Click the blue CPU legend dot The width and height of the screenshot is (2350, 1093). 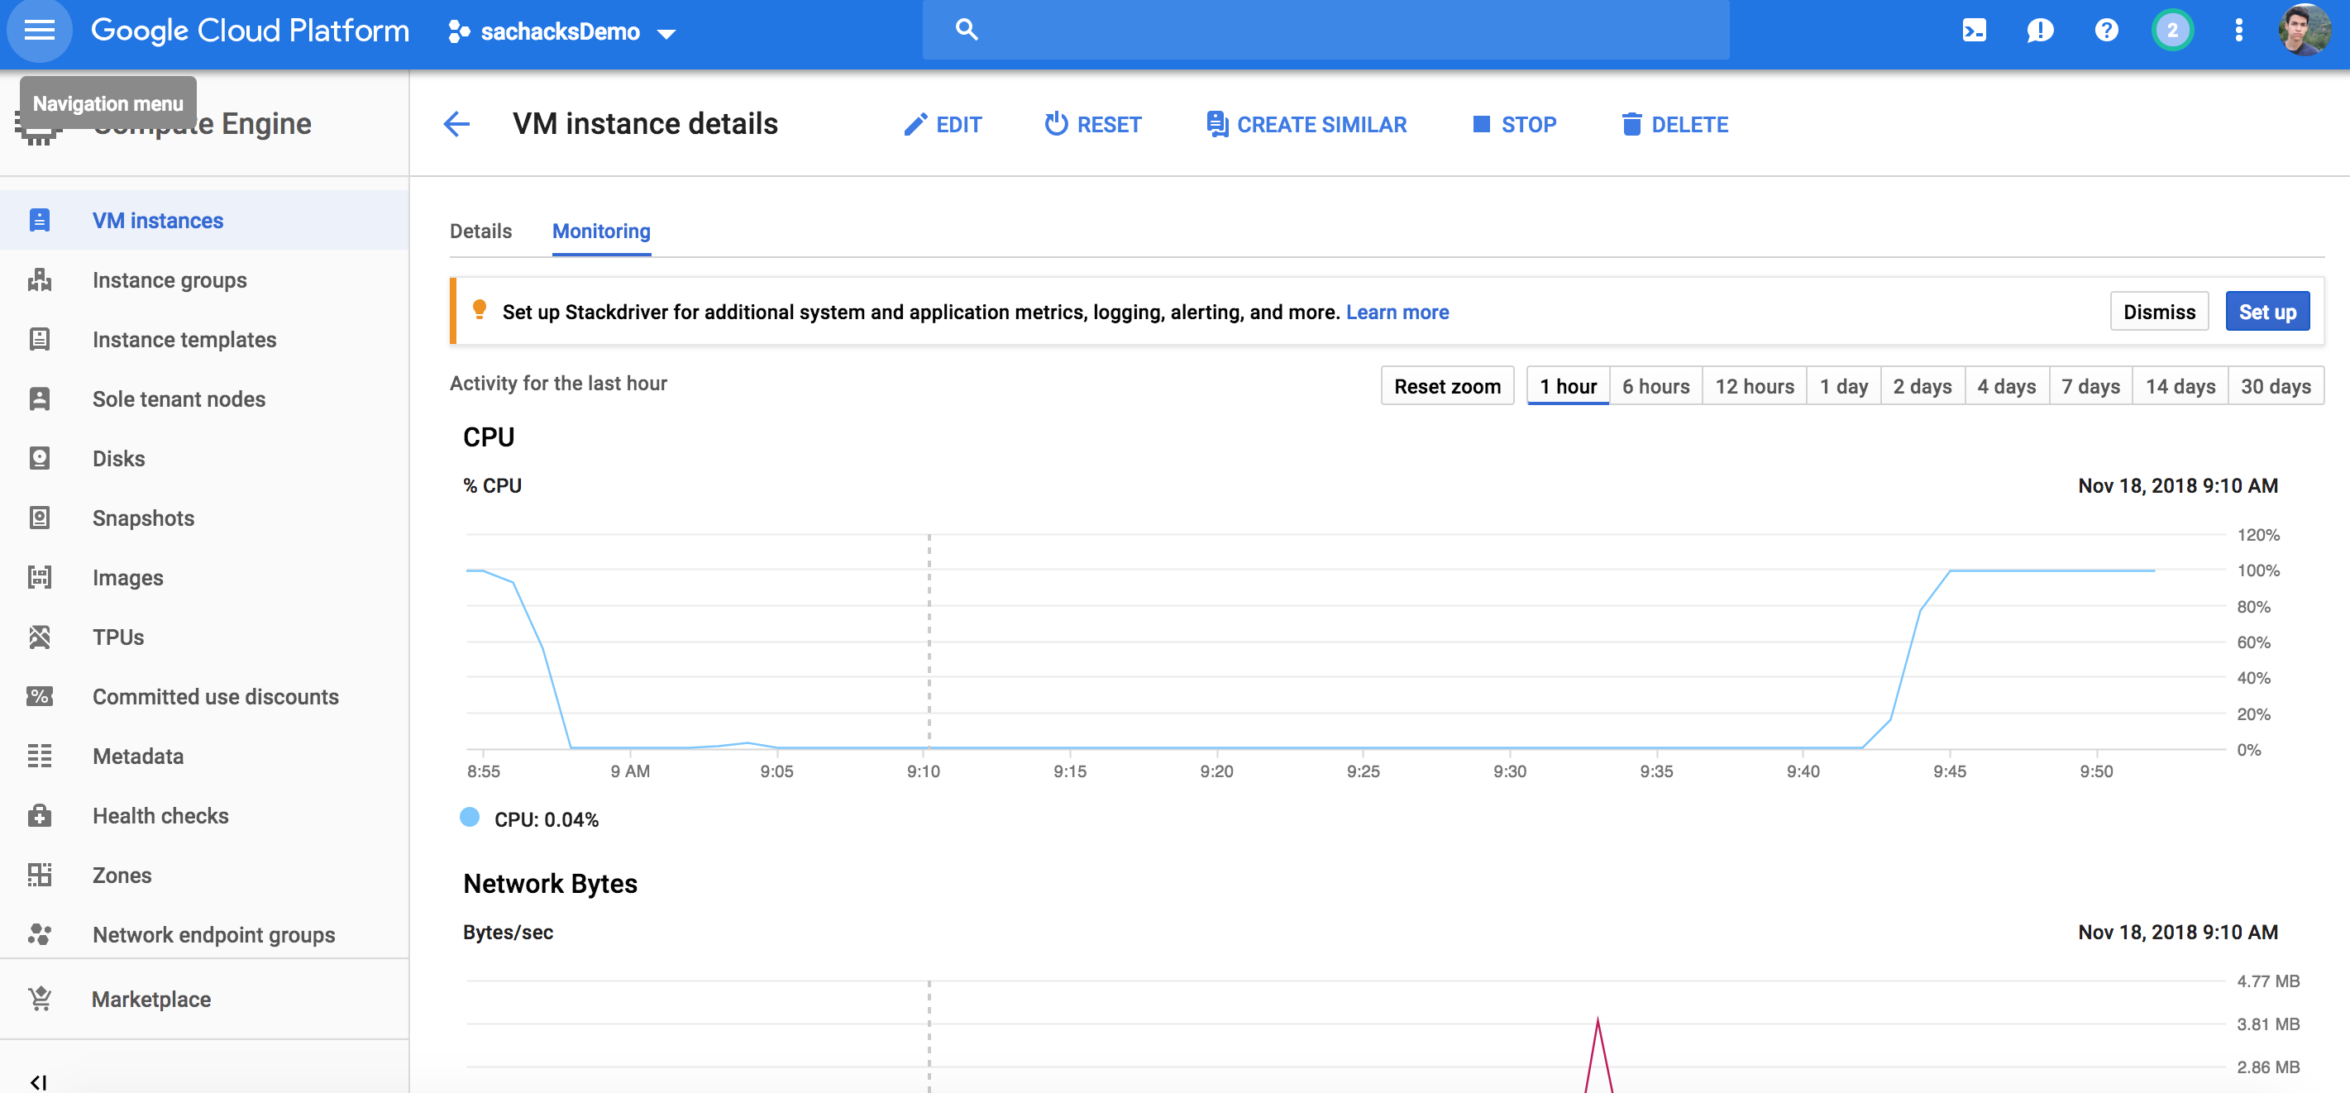(470, 818)
